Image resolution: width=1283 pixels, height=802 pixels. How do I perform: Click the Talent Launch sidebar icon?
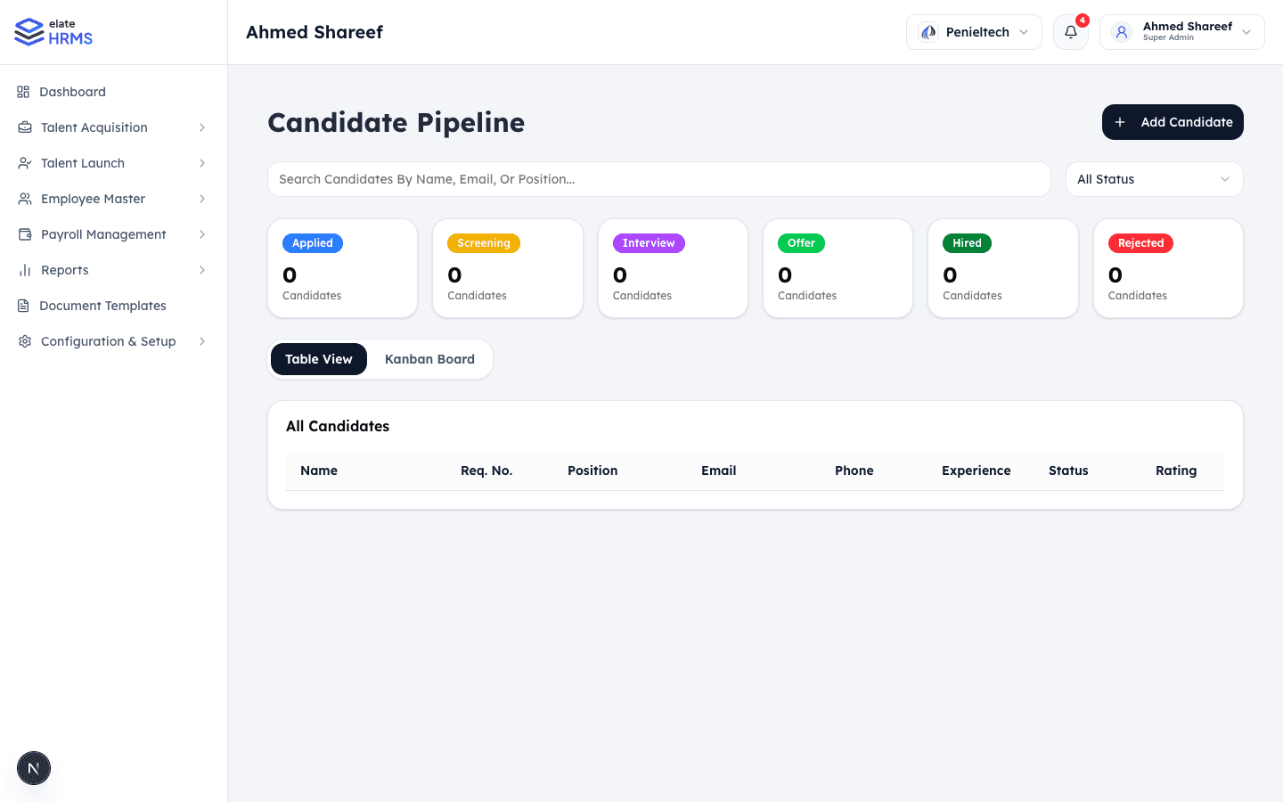[x=25, y=162]
